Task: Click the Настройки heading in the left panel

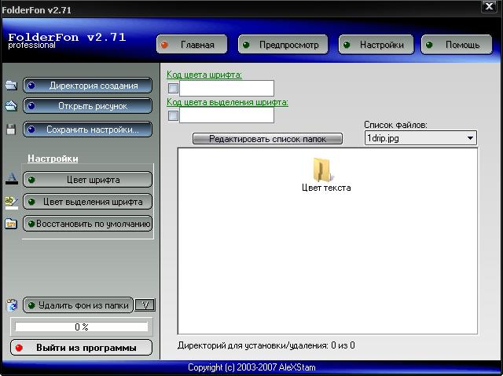Action: [53, 159]
